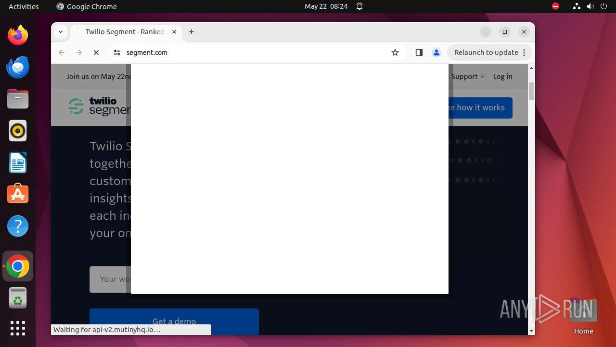Click the Join us on May 22nd banner link
616x347 pixels.
tap(99, 77)
